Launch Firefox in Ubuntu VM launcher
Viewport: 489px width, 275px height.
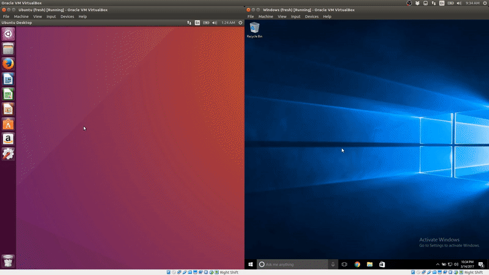coord(8,64)
